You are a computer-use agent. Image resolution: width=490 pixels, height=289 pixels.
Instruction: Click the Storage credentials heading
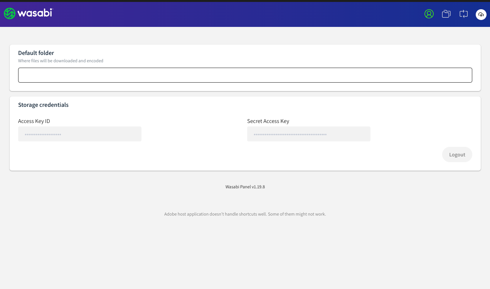click(x=43, y=105)
